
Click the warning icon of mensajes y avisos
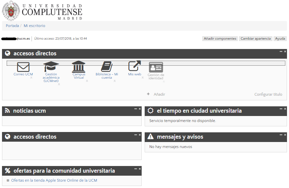point(151,136)
